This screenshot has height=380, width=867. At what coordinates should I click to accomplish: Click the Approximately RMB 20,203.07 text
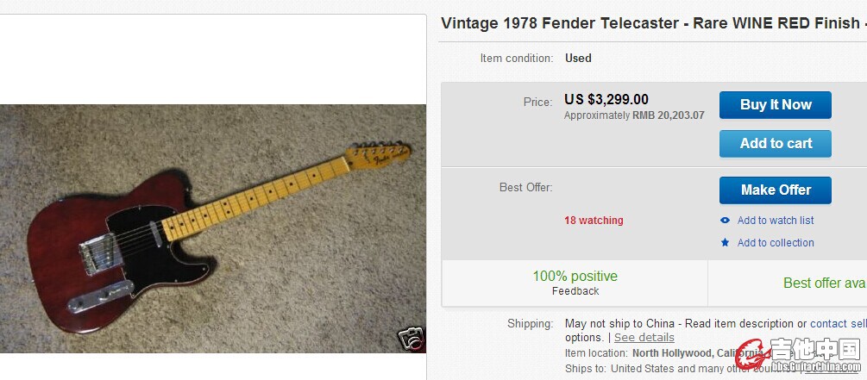click(x=634, y=115)
